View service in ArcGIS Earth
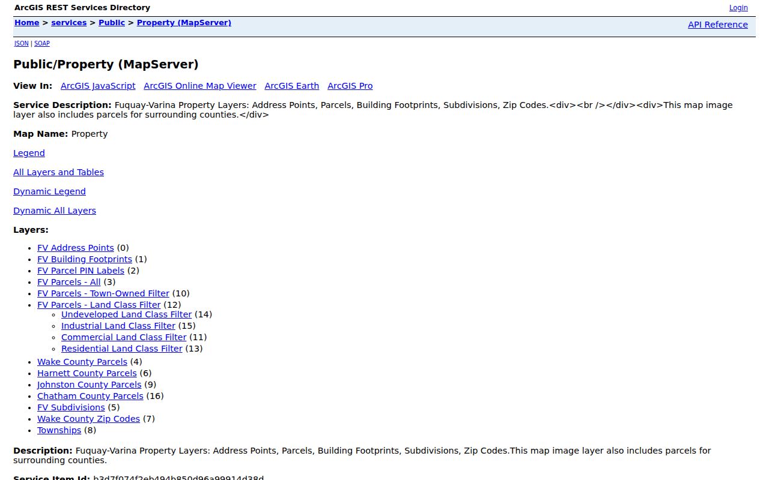This screenshot has height=480, width=769. pos(292,86)
